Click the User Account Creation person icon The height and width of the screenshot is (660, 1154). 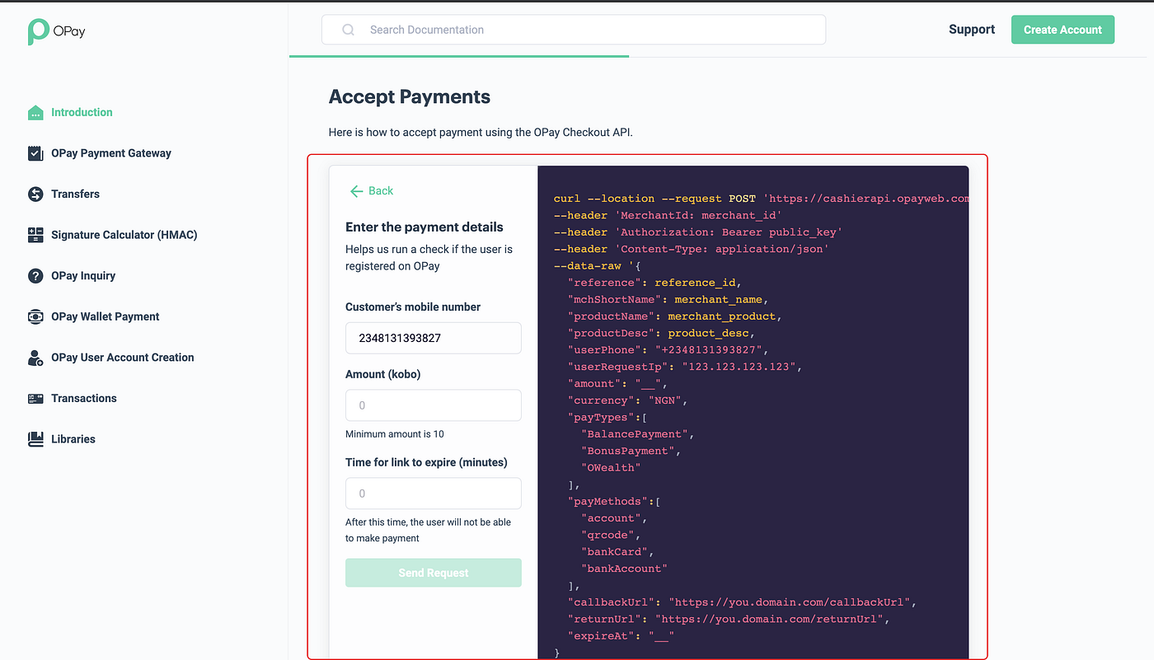[x=35, y=358]
